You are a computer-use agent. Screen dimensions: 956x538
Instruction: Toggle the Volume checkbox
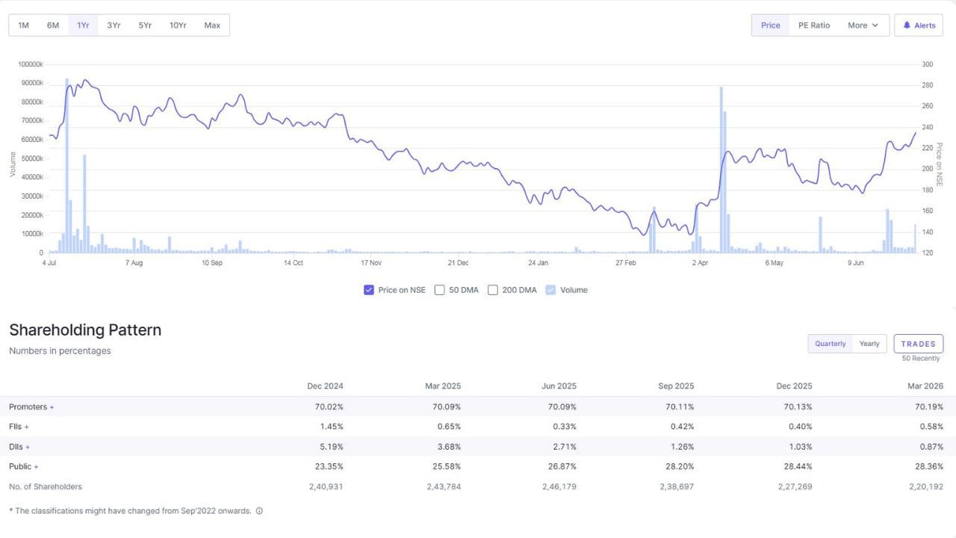pyautogui.click(x=551, y=290)
